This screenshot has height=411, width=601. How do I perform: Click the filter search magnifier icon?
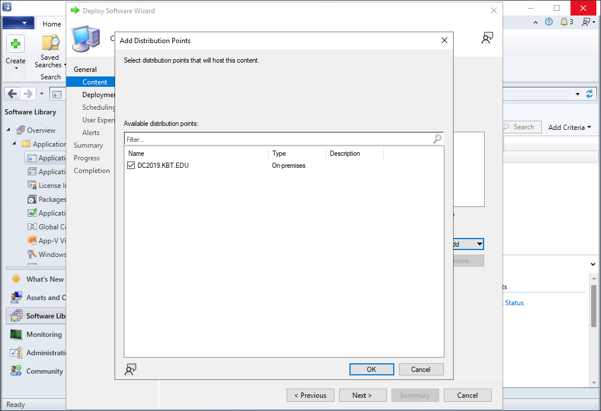(x=438, y=139)
